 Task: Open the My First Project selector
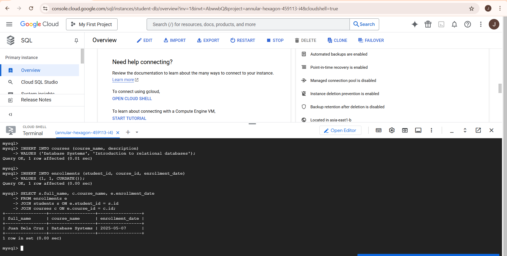pos(92,24)
